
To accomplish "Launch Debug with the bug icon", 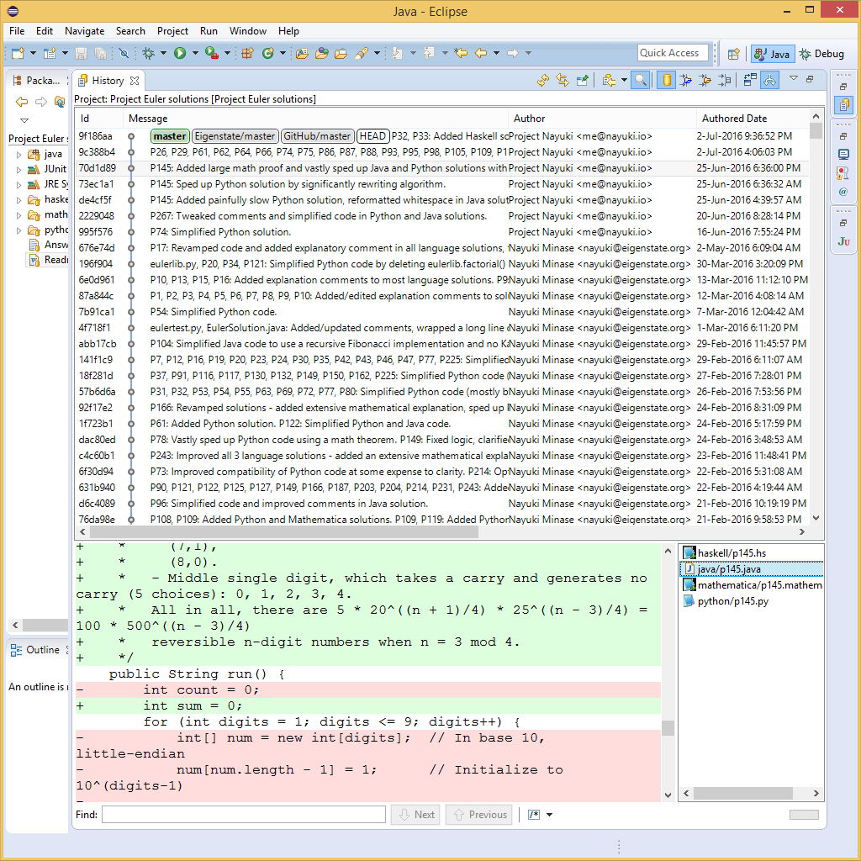I will [x=148, y=53].
